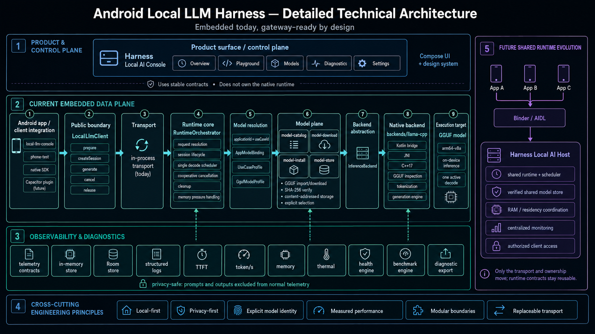The width and height of the screenshot is (595, 334).
Task: Click the thermal thermometer icon
Action: pyautogui.click(x=326, y=254)
